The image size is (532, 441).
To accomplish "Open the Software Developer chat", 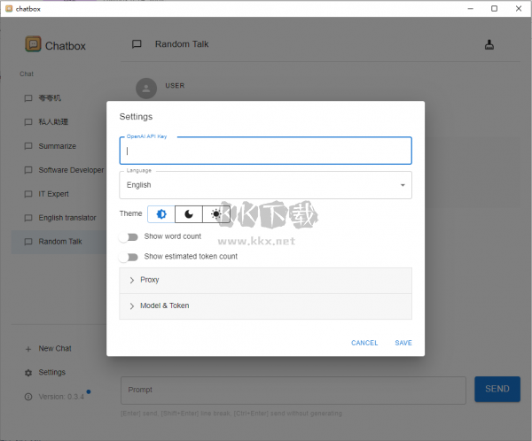I will 70,170.
